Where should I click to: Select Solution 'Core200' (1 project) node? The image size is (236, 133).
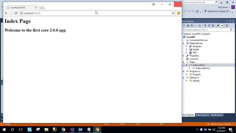(197, 34)
